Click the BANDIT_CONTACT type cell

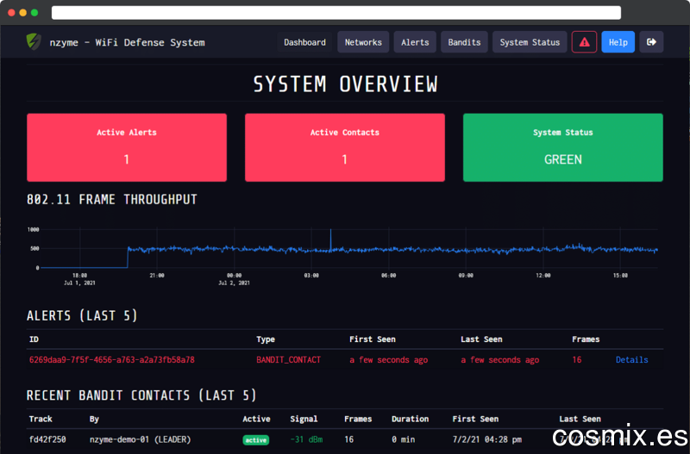(x=288, y=359)
